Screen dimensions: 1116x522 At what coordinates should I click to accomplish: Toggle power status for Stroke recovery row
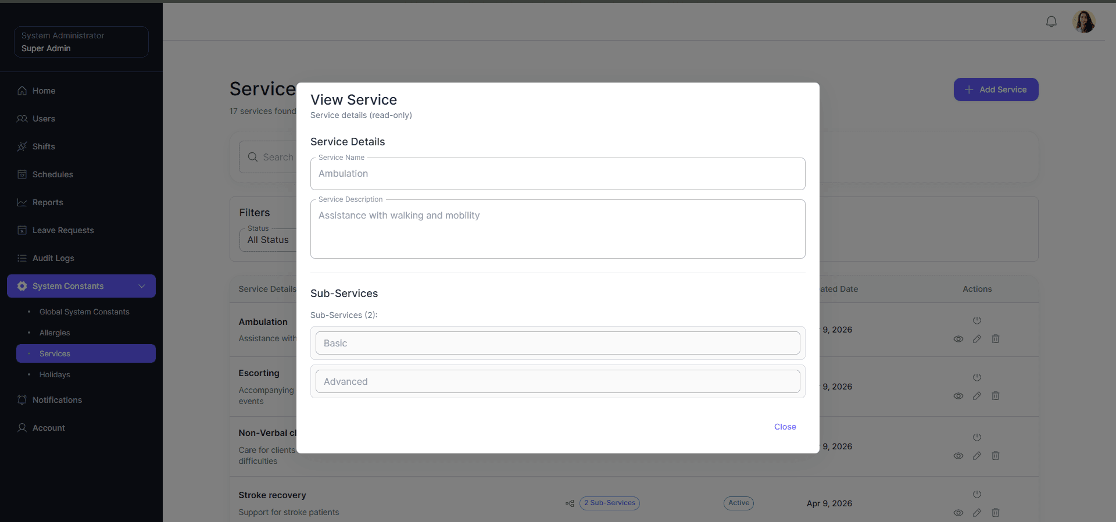tap(977, 494)
